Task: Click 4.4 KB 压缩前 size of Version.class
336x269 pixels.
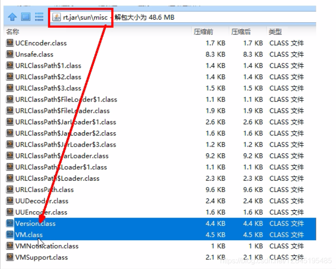Action: point(216,223)
